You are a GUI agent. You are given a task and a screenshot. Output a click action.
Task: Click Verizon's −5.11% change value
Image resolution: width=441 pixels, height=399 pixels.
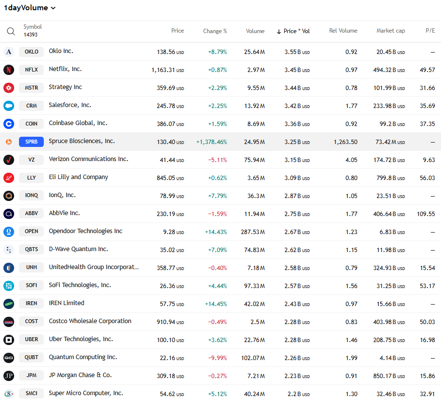pyautogui.click(x=218, y=160)
